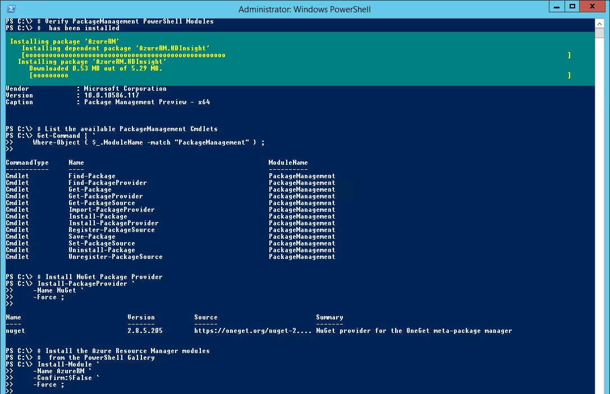
Task: Select 'Get-Package' cmdlet name
Action: pyautogui.click(x=90, y=189)
